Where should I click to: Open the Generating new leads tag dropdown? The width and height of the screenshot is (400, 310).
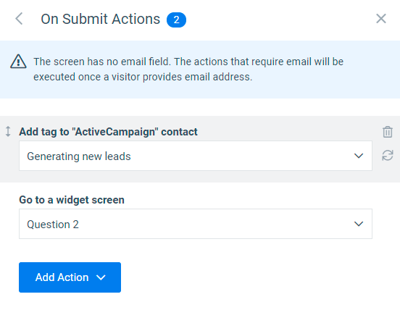[x=196, y=156]
